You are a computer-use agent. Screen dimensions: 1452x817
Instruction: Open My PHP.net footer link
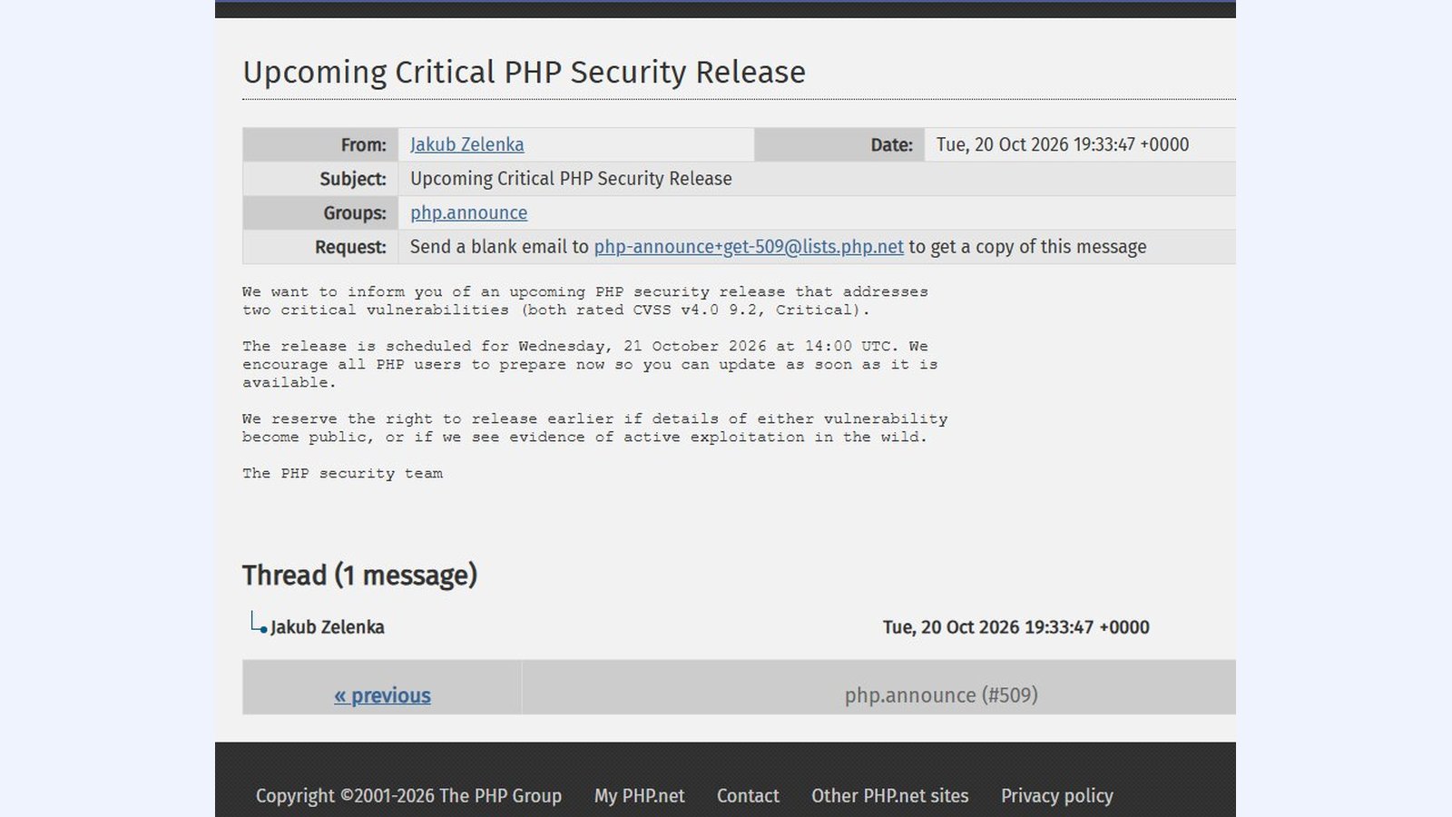[639, 796]
